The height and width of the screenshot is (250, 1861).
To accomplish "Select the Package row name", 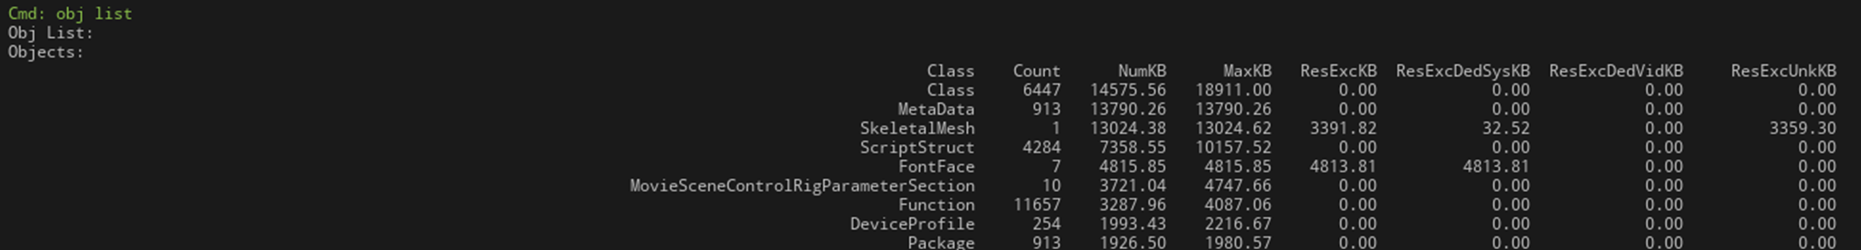I will tap(941, 243).
